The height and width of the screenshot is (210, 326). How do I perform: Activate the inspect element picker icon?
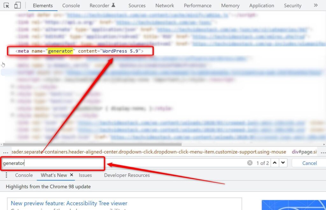[6, 5]
